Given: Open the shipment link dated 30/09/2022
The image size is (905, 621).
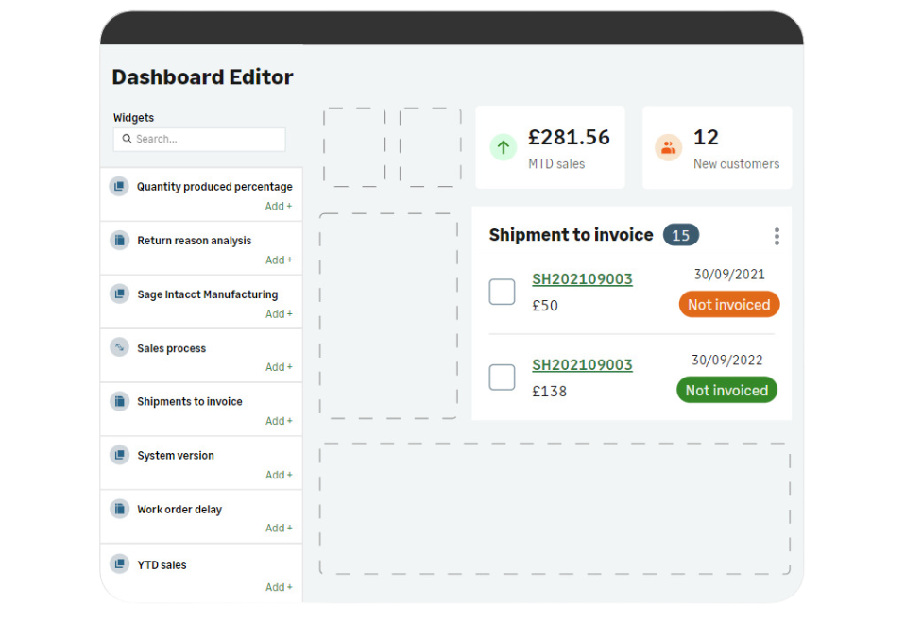Looking at the screenshot, I should (582, 365).
